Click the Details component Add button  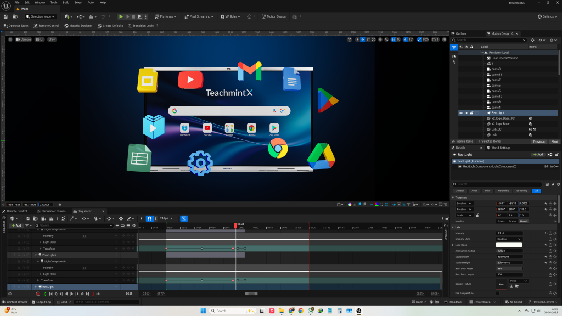click(538, 155)
